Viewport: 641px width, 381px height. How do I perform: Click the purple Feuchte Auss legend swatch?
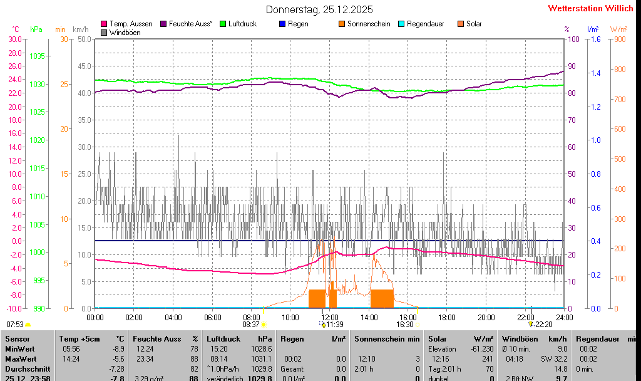(164, 24)
